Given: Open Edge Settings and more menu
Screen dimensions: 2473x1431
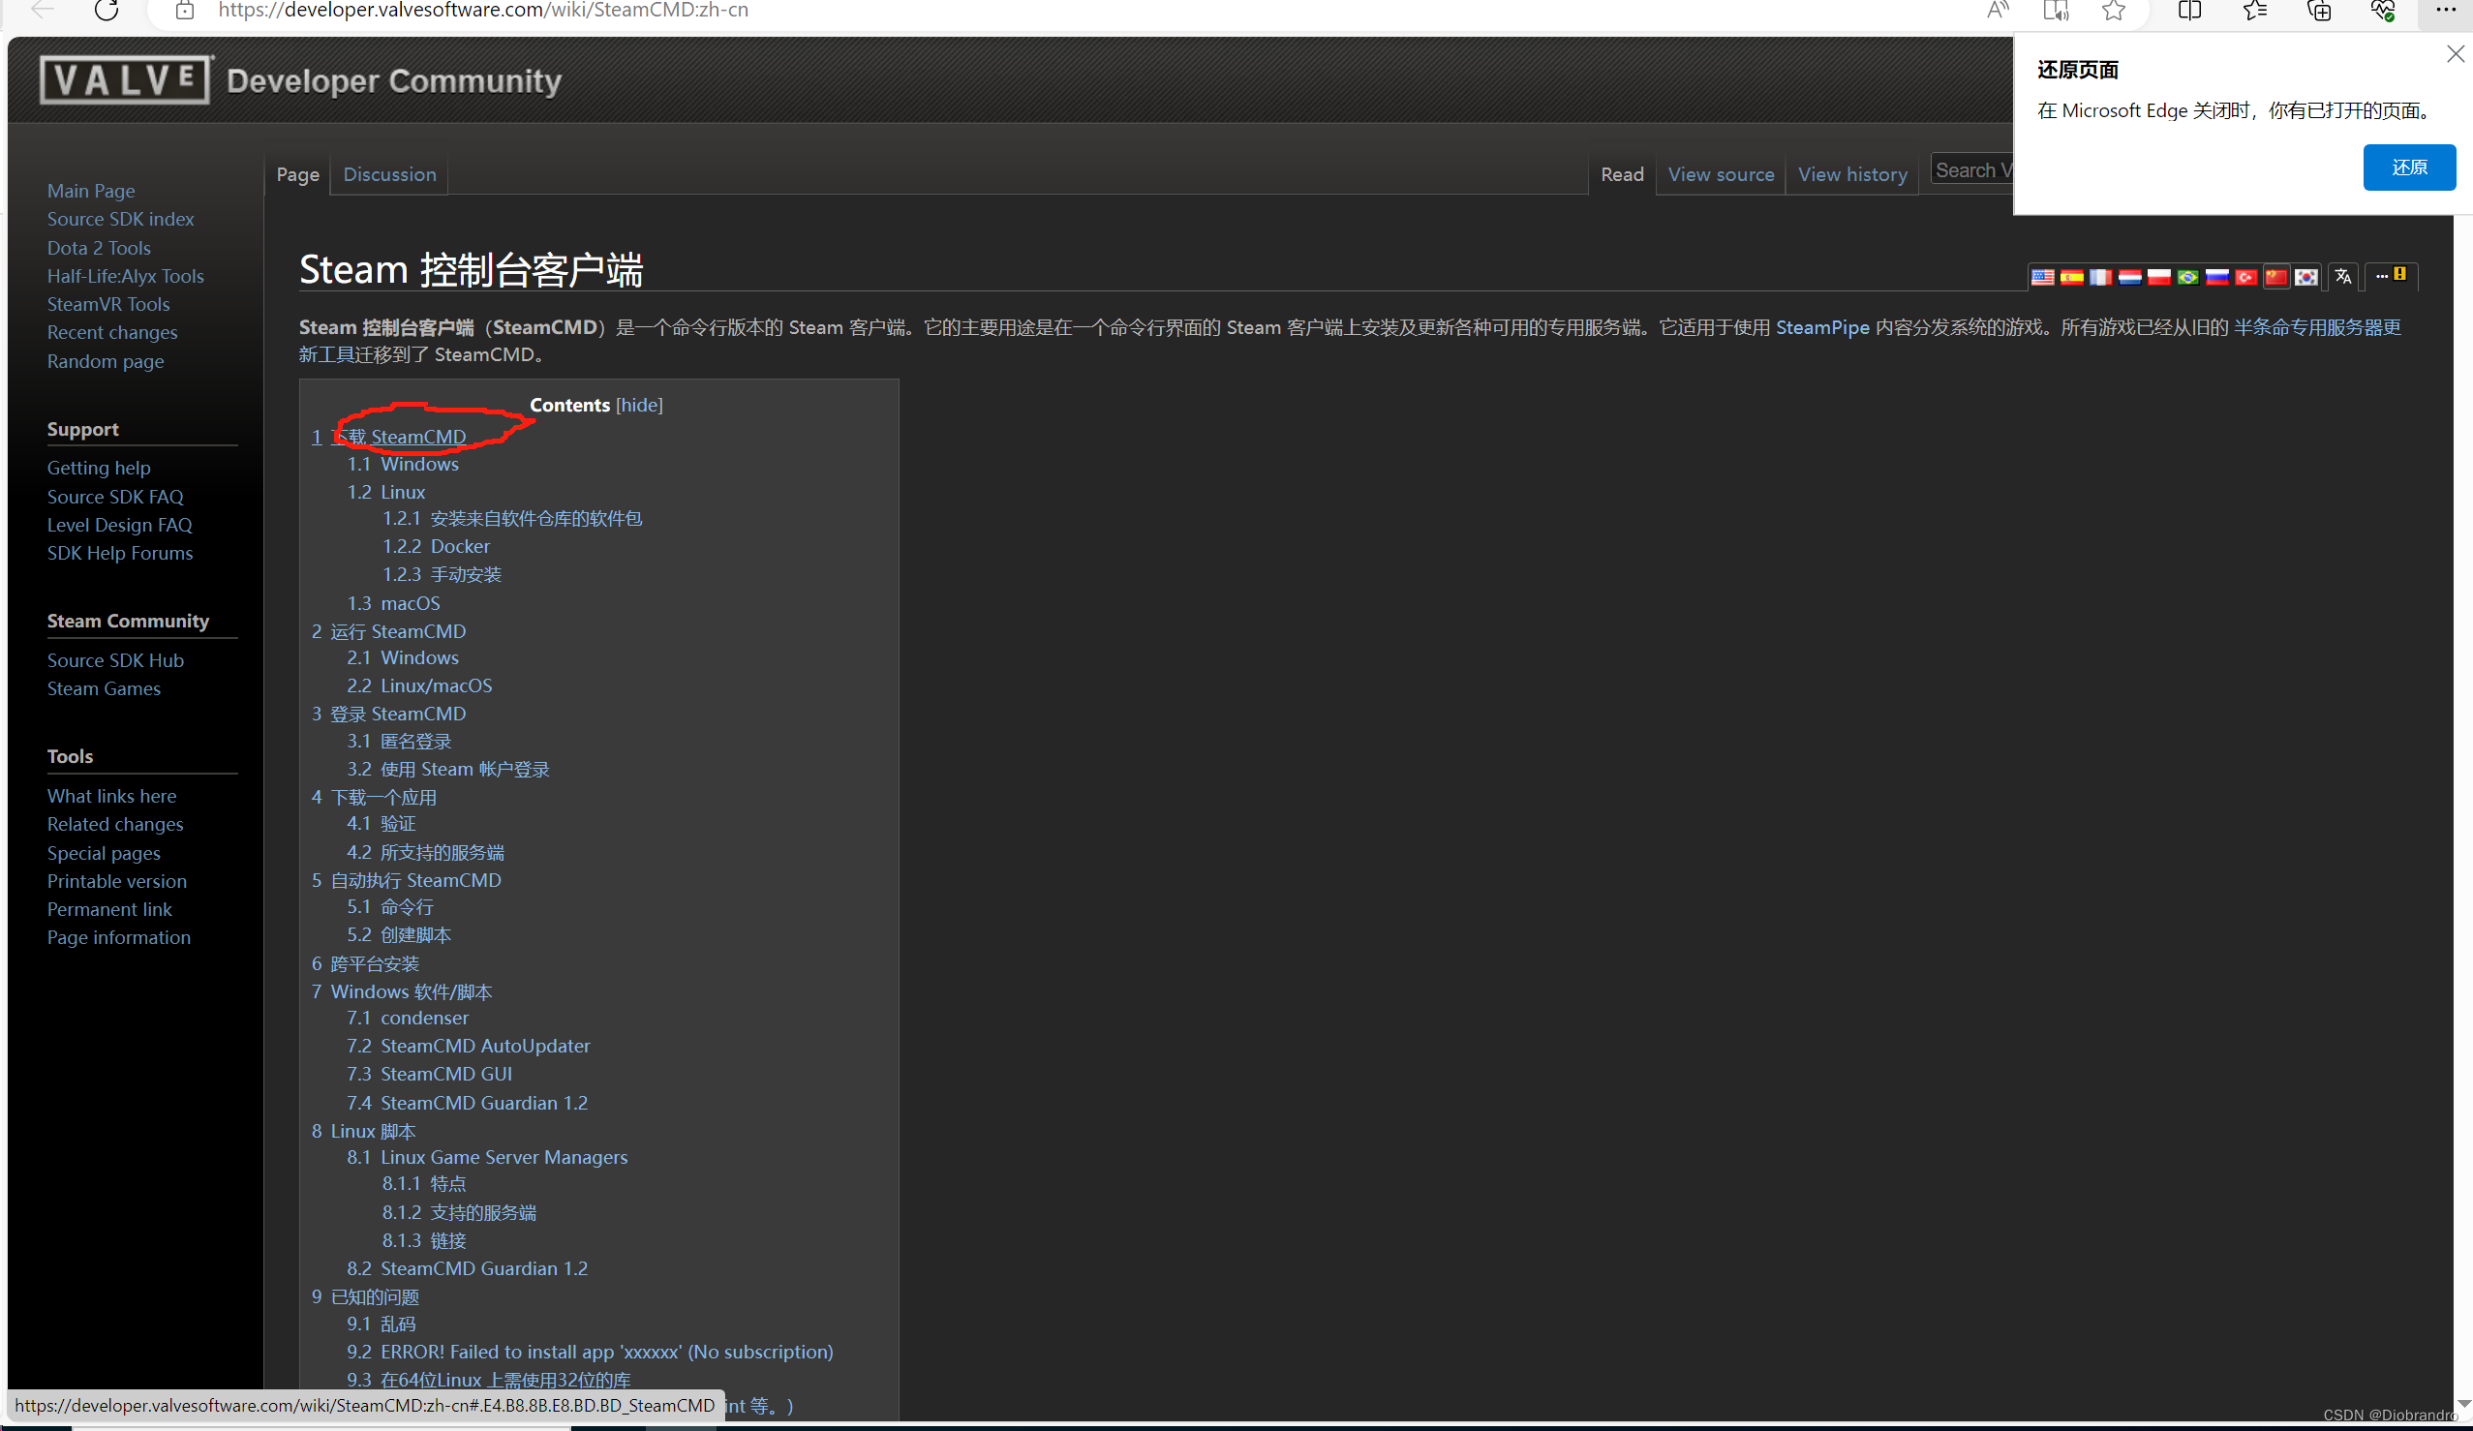Looking at the screenshot, I should coord(2445,11).
